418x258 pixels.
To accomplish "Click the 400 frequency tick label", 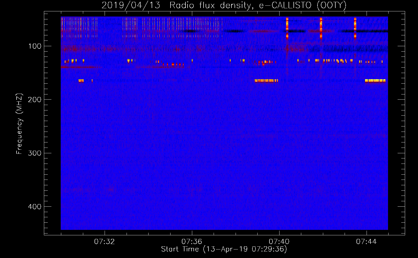I will pos(35,207).
